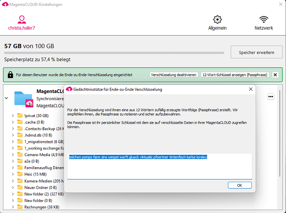
Task: Click the 1_migrationstest folder icon
Action: (20, 141)
